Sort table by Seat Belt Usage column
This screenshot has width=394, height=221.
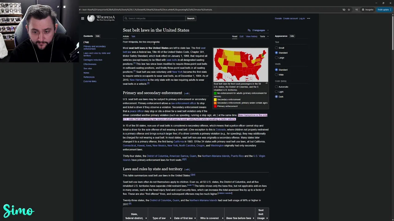(x=262, y=214)
